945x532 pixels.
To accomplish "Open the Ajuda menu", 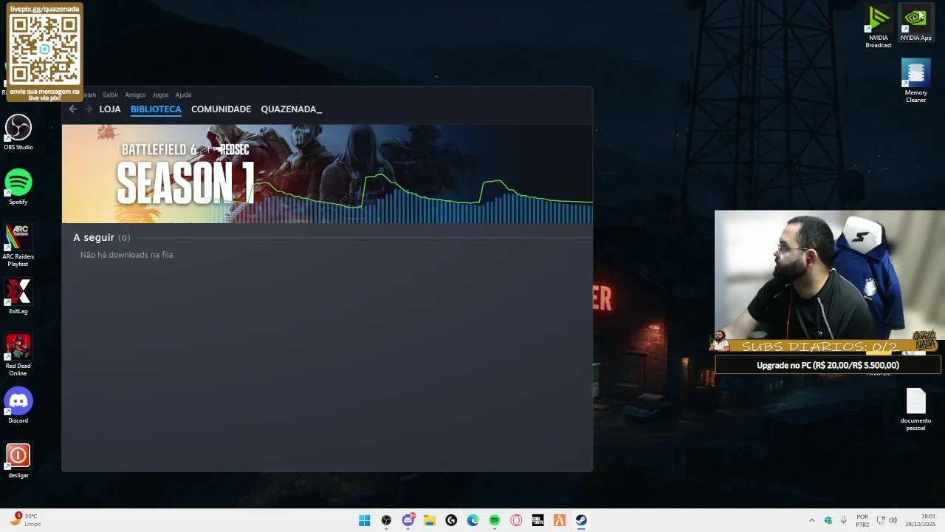I will point(183,95).
